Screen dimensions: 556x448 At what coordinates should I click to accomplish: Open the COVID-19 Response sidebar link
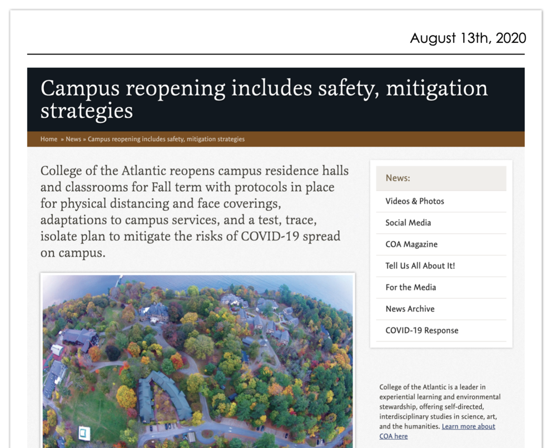tap(422, 331)
